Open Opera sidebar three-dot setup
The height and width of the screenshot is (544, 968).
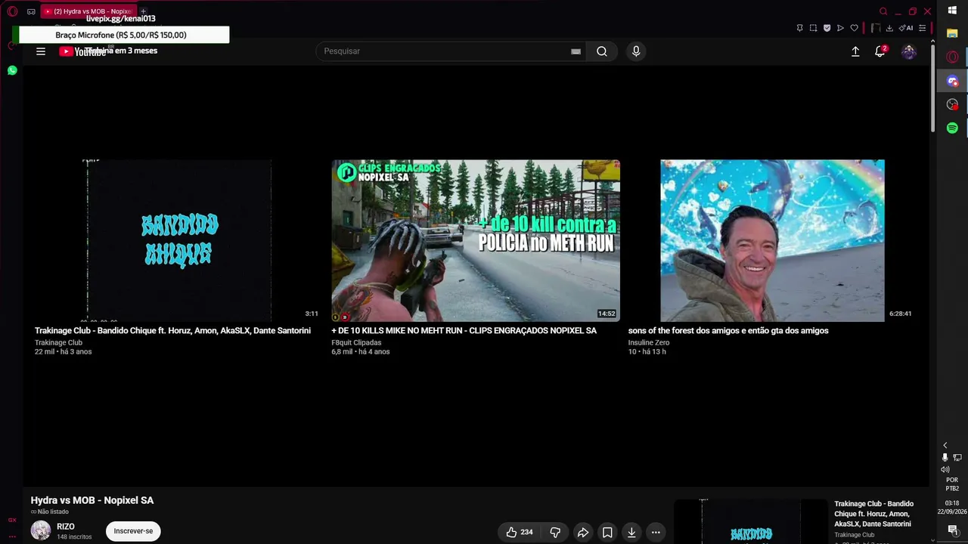12,536
